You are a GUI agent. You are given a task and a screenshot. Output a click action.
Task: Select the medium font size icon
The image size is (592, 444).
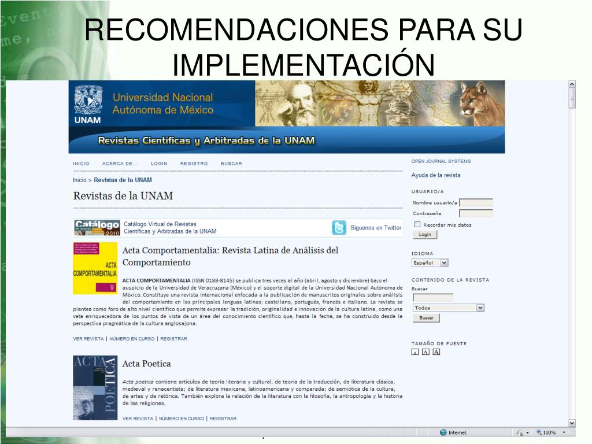(425, 352)
